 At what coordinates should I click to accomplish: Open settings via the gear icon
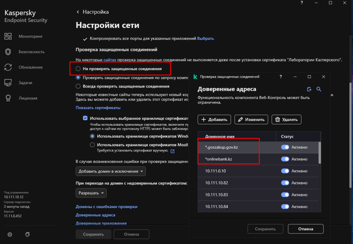(10, 234)
